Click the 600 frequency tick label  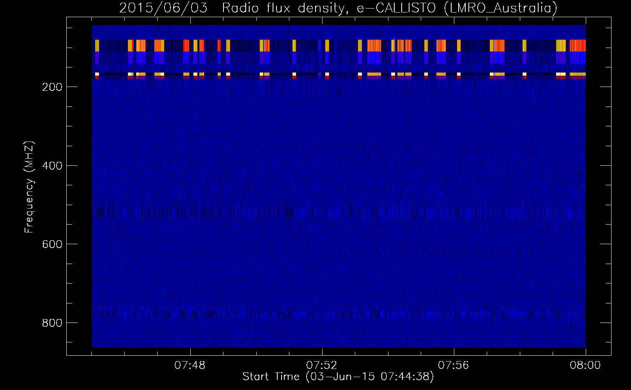pos(52,244)
